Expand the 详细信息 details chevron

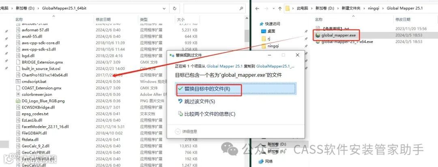178,131
